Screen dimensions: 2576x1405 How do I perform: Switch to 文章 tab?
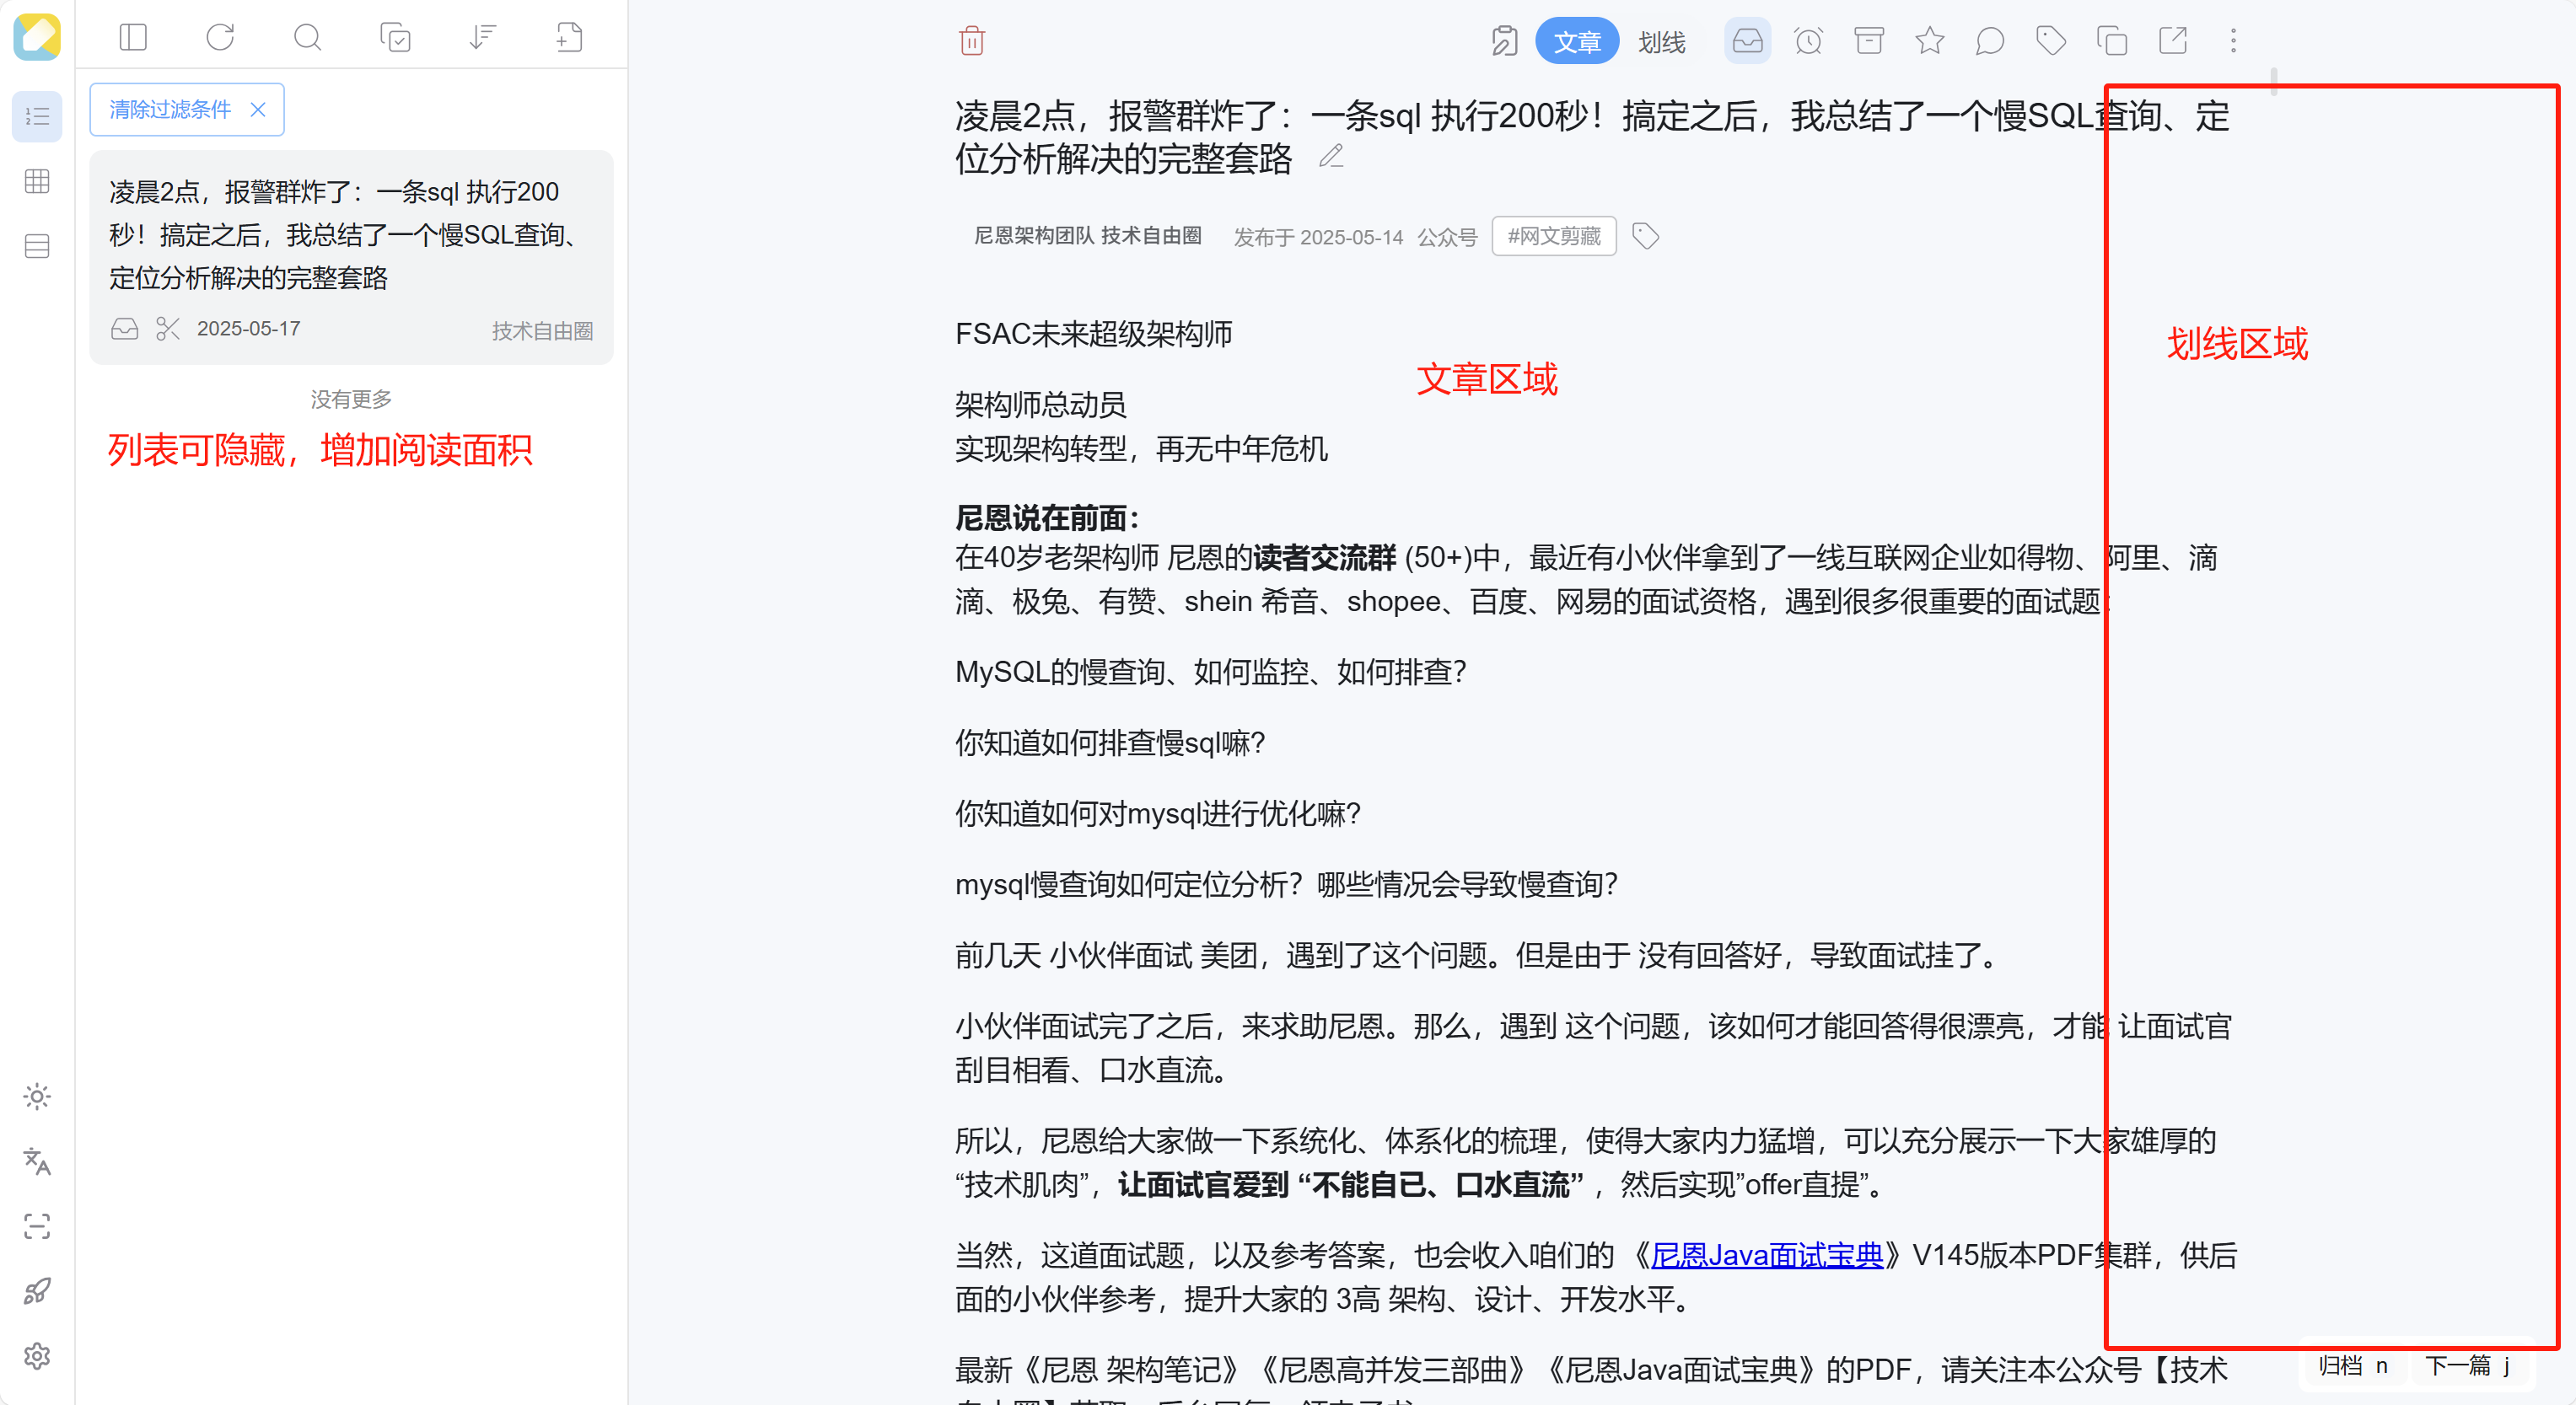(1577, 41)
